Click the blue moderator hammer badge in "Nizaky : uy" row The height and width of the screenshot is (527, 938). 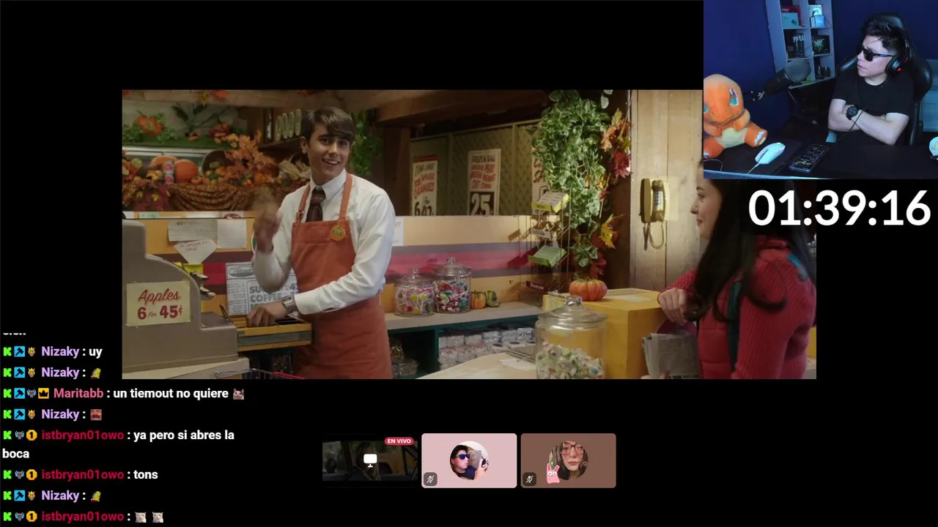pos(20,352)
